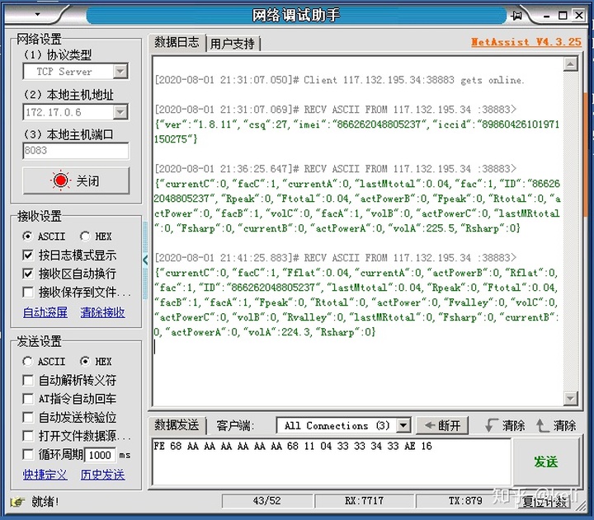Open the 历史发送 link
Screen dimensions: 594x520
click(x=102, y=474)
